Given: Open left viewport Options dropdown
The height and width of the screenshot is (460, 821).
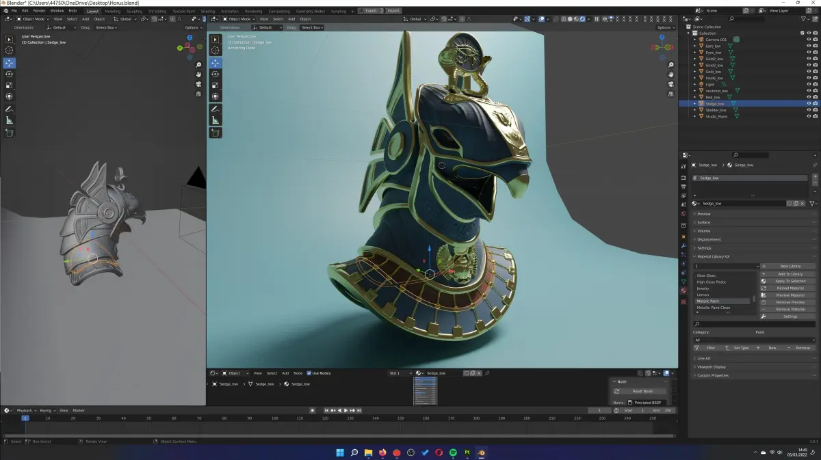Looking at the screenshot, I should coord(193,27).
